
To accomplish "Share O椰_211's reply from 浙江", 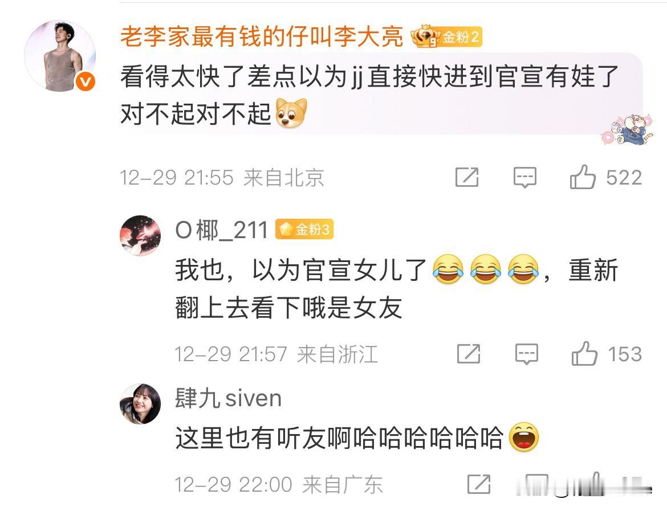I will [x=469, y=354].
